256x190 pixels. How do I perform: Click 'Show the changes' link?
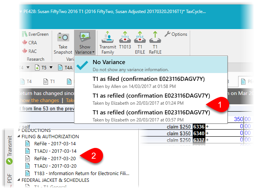[39, 100]
